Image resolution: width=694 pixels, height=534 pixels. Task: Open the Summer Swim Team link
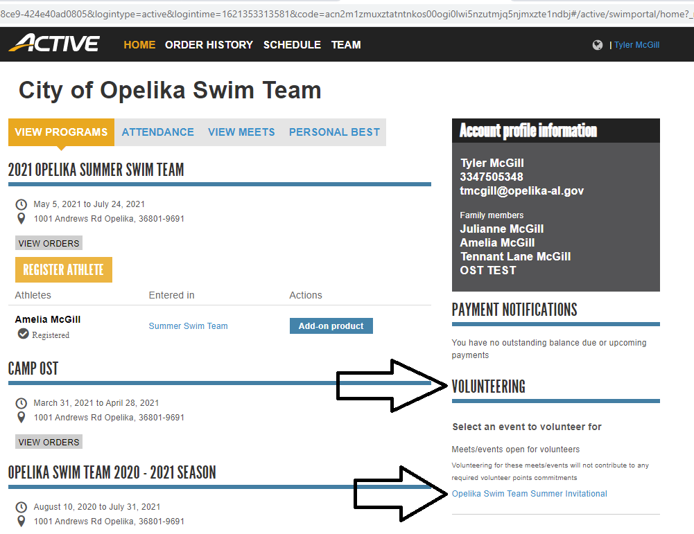[188, 326]
